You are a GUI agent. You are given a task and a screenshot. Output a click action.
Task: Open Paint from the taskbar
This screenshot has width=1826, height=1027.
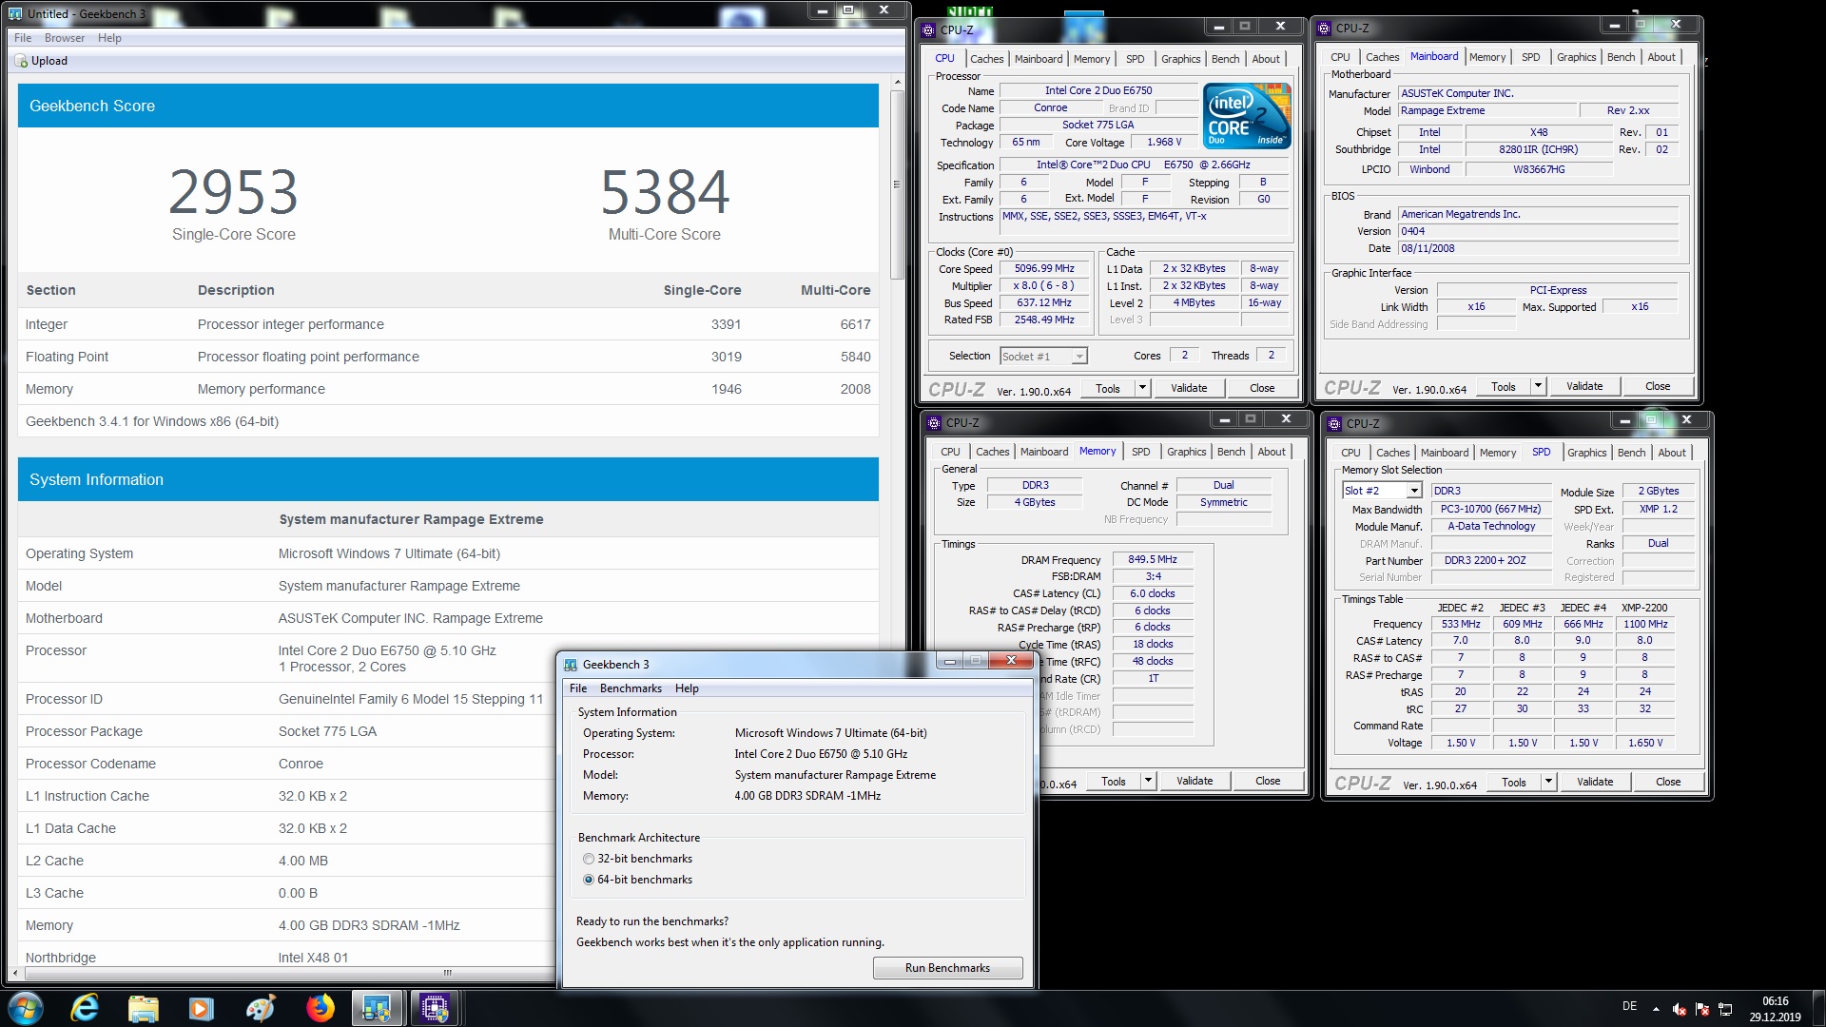pyautogui.click(x=260, y=1008)
